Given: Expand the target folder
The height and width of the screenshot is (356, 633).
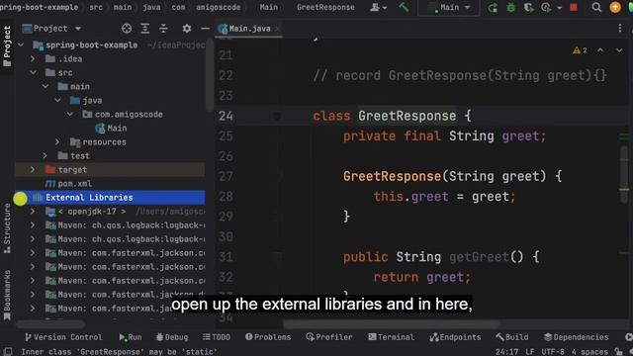Looking at the screenshot, I should (33, 169).
